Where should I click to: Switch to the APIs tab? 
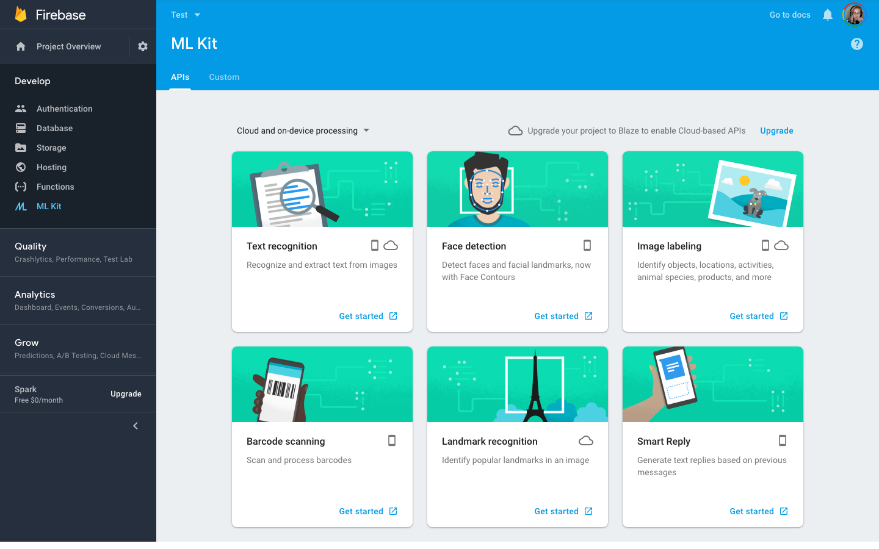click(x=180, y=77)
